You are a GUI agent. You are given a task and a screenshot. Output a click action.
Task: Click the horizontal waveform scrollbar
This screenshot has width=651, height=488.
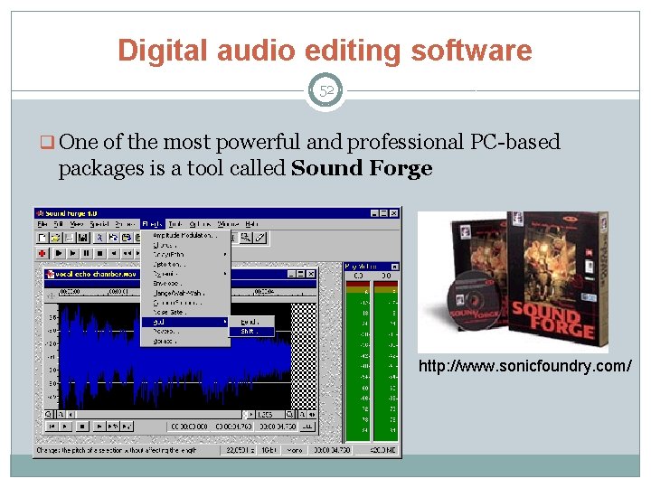[158, 414]
